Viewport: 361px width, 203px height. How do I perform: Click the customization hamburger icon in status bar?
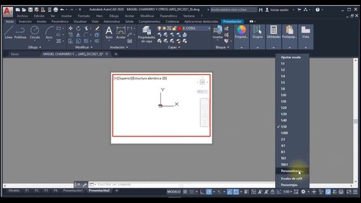[x=355, y=192]
